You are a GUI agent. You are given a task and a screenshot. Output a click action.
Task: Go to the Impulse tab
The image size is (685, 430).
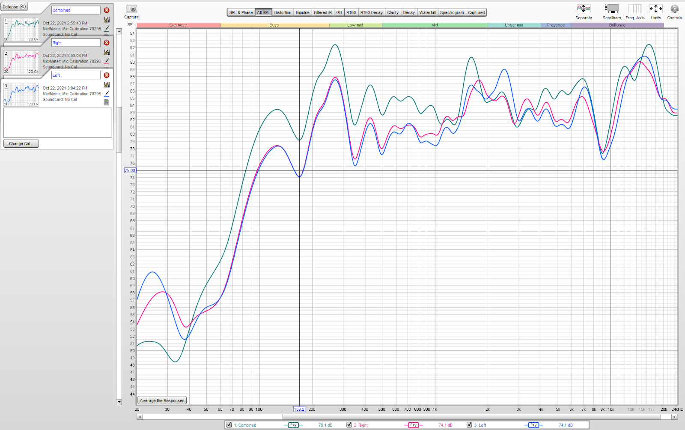(x=303, y=12)
